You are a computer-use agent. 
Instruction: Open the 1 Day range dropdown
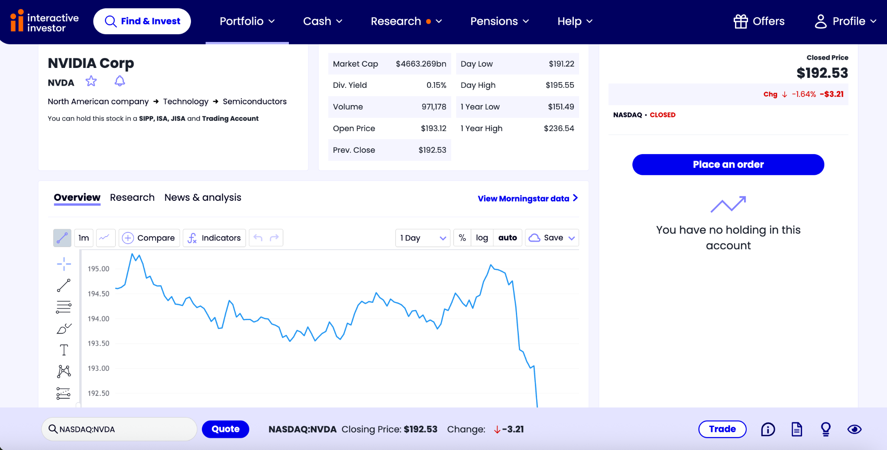(x=423, y=238)
